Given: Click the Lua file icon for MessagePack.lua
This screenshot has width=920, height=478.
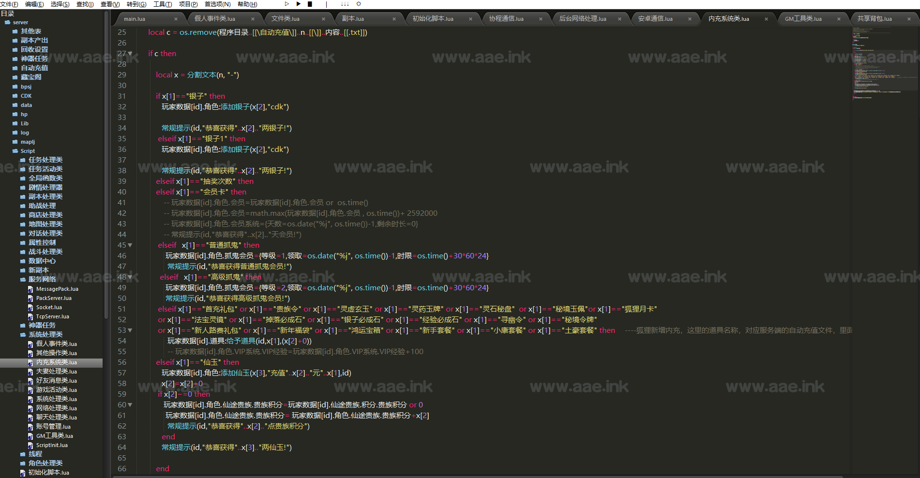Looking at the screenshot, I should tap(30, 289).
